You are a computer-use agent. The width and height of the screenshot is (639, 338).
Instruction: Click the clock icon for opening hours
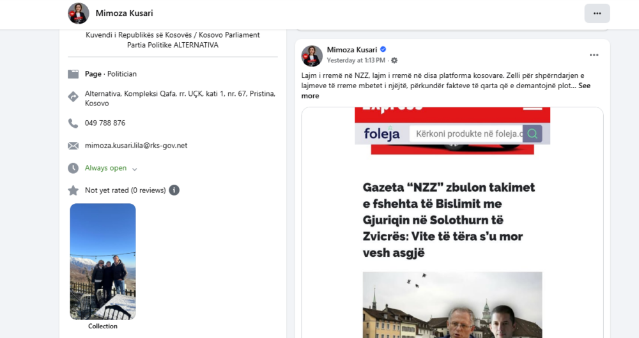click(73, 168)
